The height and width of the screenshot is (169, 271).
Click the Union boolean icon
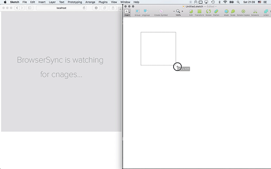tap(266, 11)
